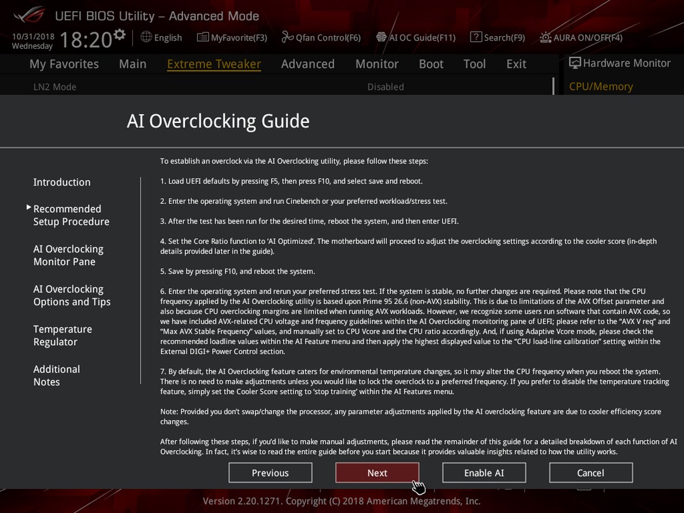Screen dimensions: 684x513
Task: Click the AI Overclocking Guide title
Action: click(218, 121)
